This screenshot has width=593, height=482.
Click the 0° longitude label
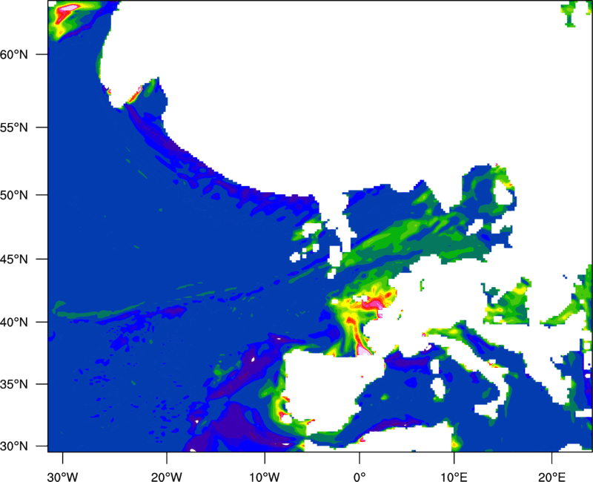360,477
